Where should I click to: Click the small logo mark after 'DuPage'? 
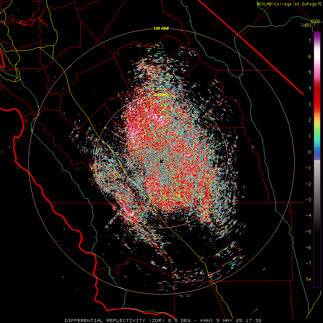[320, 4]
